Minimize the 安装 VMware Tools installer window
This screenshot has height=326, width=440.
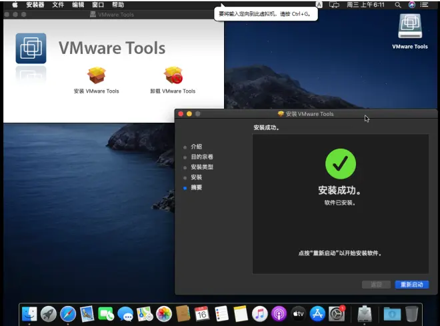coord(189,113)
